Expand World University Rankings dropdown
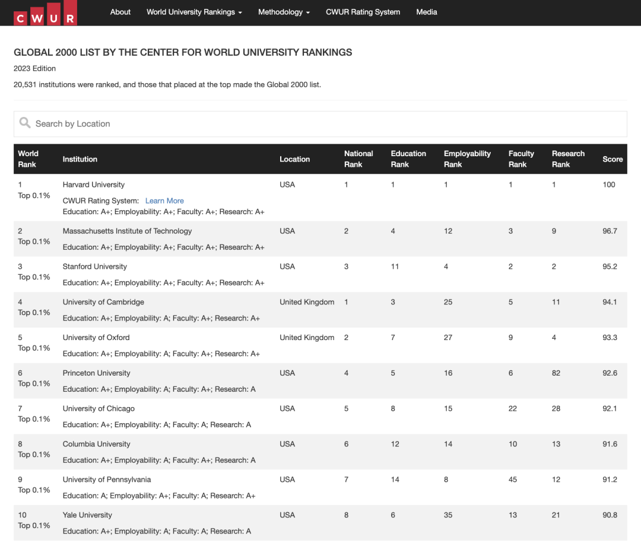The image size is (641, 543). click(194, 12)
